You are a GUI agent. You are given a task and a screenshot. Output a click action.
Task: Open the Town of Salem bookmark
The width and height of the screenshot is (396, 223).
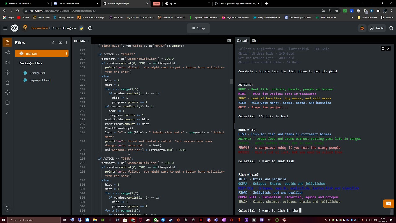click(41, 18)
